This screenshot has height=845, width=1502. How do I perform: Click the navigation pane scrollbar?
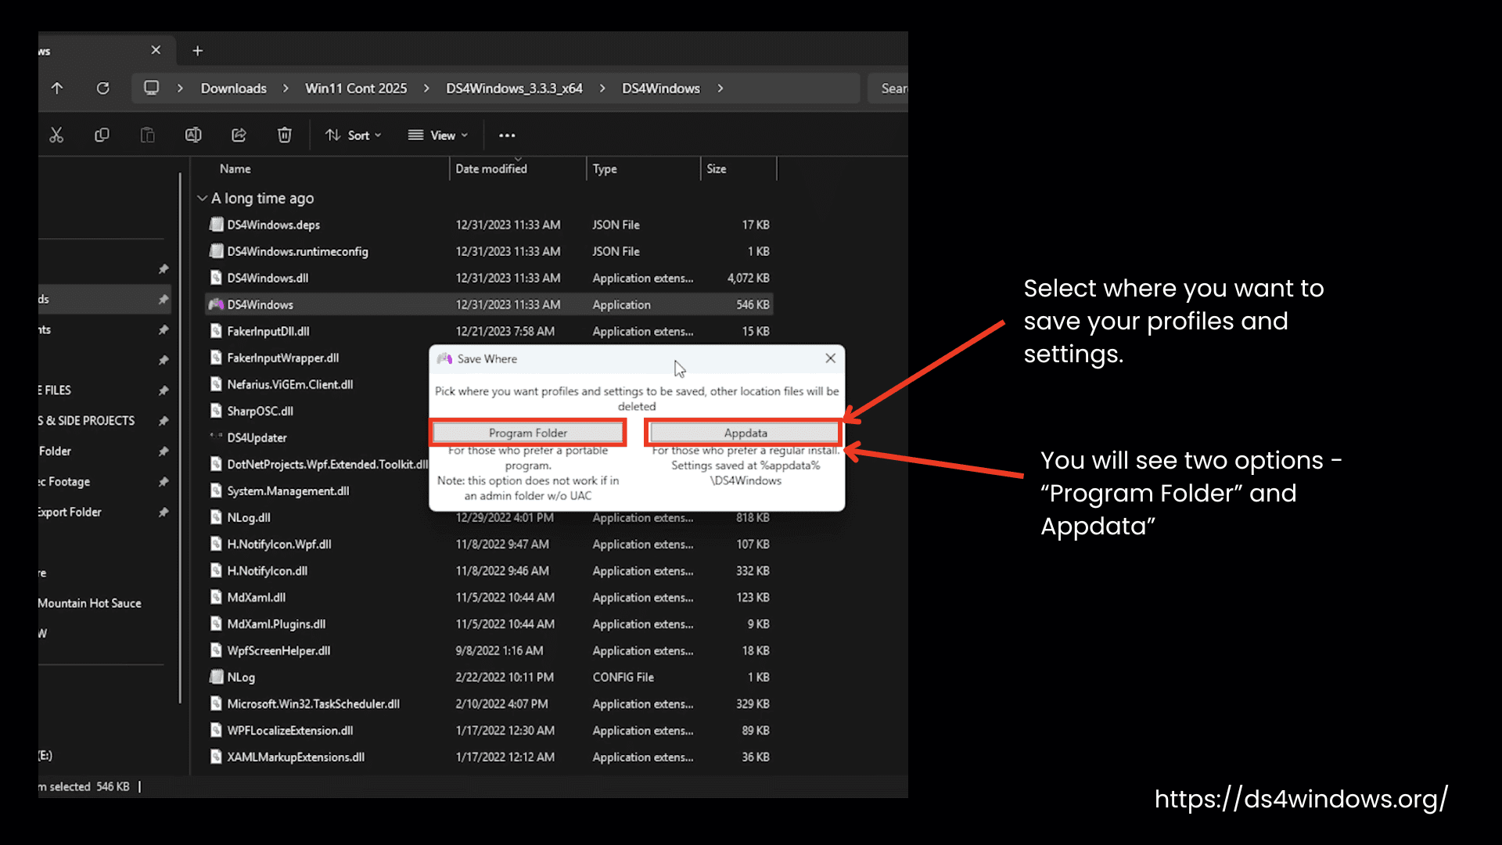[180, 438]
